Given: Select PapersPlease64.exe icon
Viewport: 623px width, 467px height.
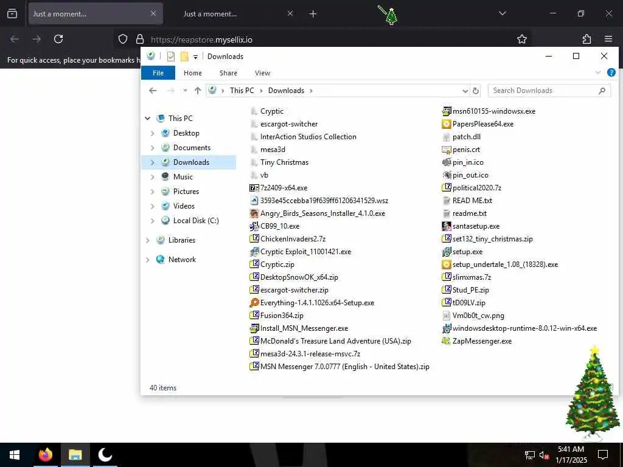Looking at the screenshot, I should point(447,124).
